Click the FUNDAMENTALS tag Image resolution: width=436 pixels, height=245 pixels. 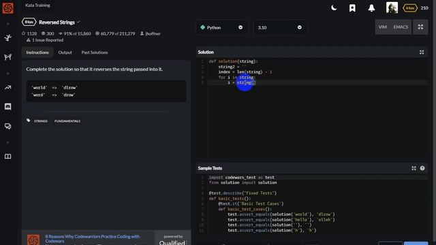point(67,121)
